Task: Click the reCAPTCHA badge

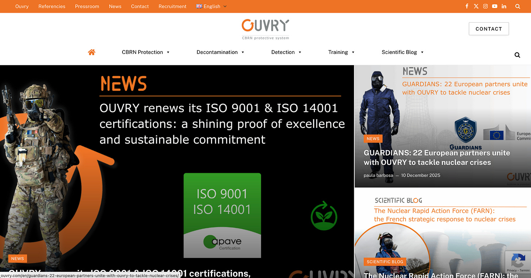Action: point(518,262)
